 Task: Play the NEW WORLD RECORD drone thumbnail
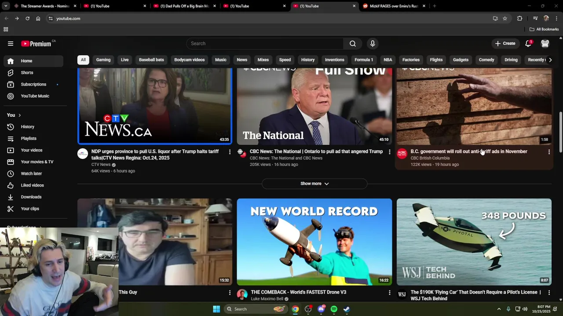[x=314, y=242]
